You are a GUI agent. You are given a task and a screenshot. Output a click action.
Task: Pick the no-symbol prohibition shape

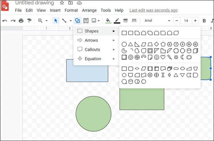137,57
